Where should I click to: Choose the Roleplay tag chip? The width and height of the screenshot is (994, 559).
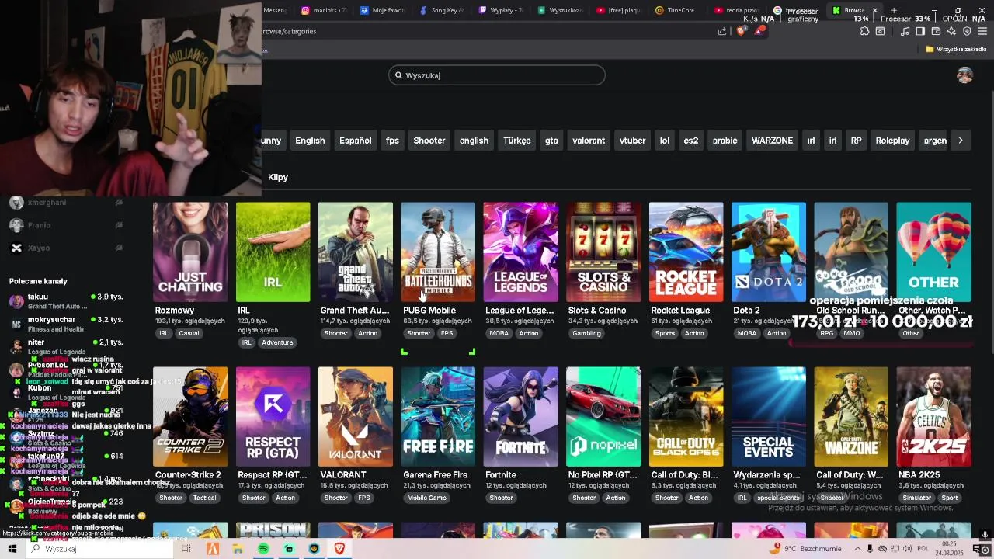pos(892,141)
